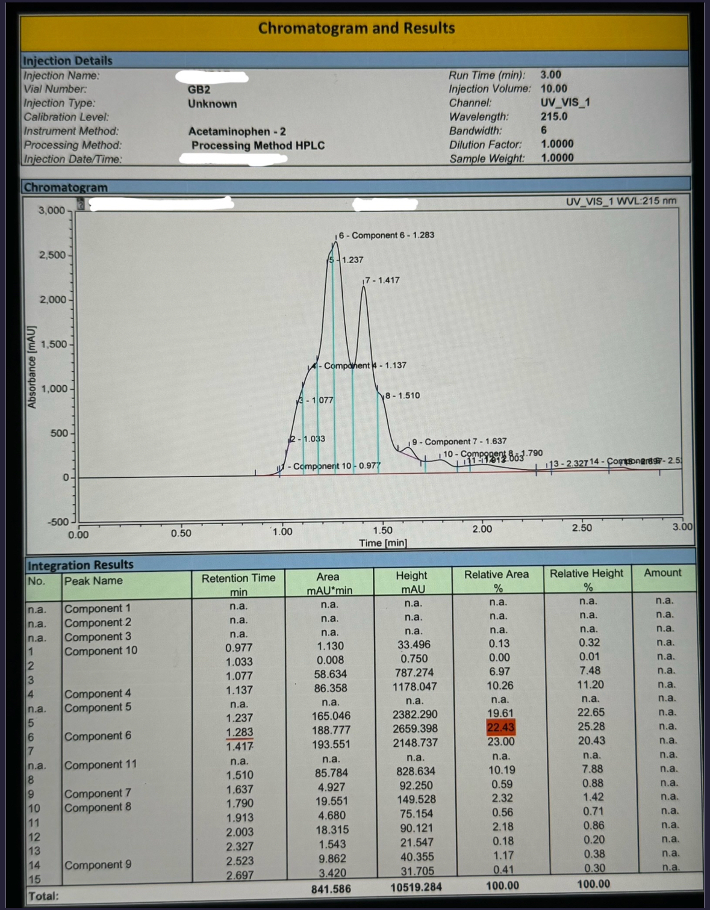Click the 'Height mAU' column header

point(412,582)
